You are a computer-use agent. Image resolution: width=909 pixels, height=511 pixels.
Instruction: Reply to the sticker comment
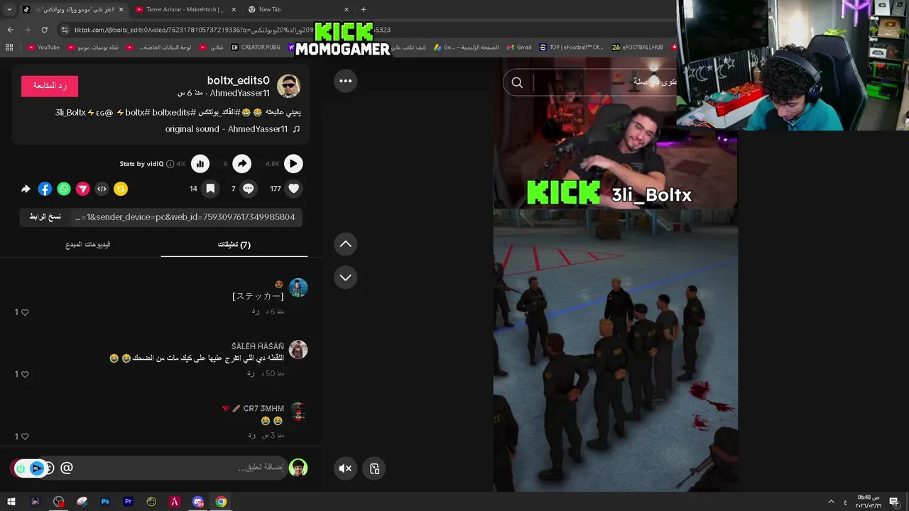point(256,312)
